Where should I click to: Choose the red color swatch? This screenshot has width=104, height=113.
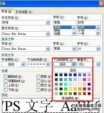click(84, 89)
